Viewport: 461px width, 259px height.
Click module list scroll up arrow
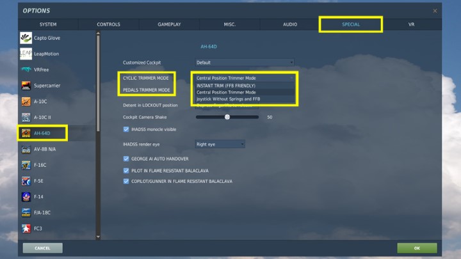(98, 33)
